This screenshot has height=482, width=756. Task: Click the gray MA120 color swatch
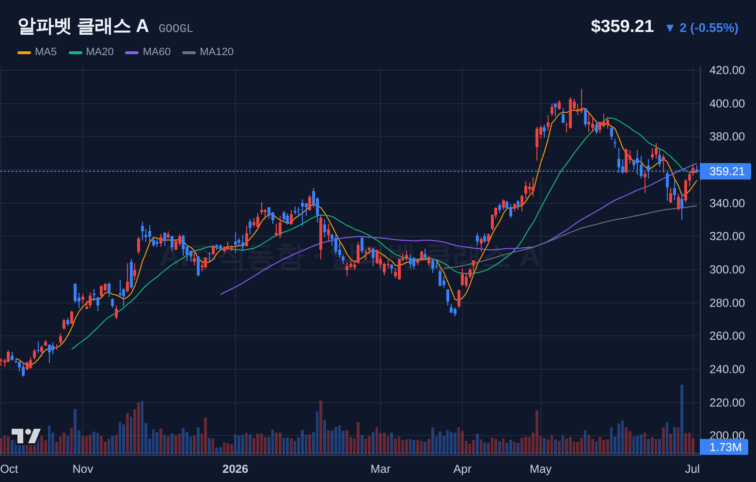click(x=189, y=52)
